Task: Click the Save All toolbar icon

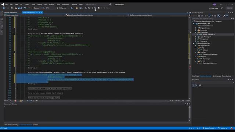Action: click(21, 8)
